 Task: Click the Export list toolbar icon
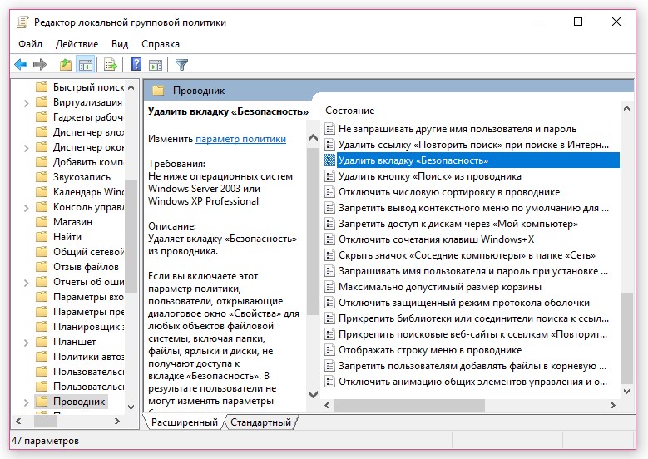[111, 65]
